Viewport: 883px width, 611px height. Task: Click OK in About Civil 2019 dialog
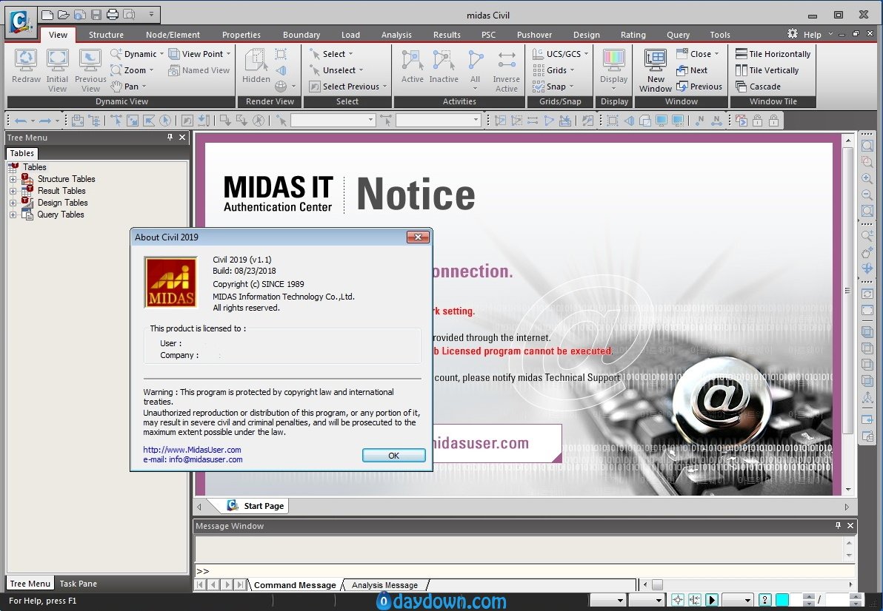[x=393, y=456]
